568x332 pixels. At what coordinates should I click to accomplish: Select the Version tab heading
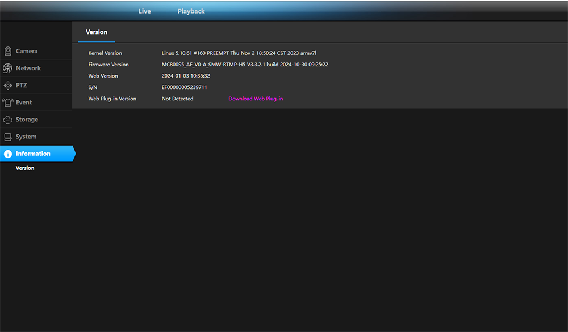tap(97, 32)
